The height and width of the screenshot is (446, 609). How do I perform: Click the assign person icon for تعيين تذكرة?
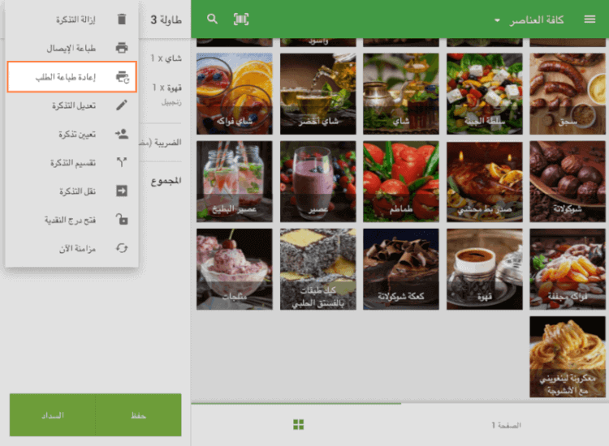pos(122,134)
